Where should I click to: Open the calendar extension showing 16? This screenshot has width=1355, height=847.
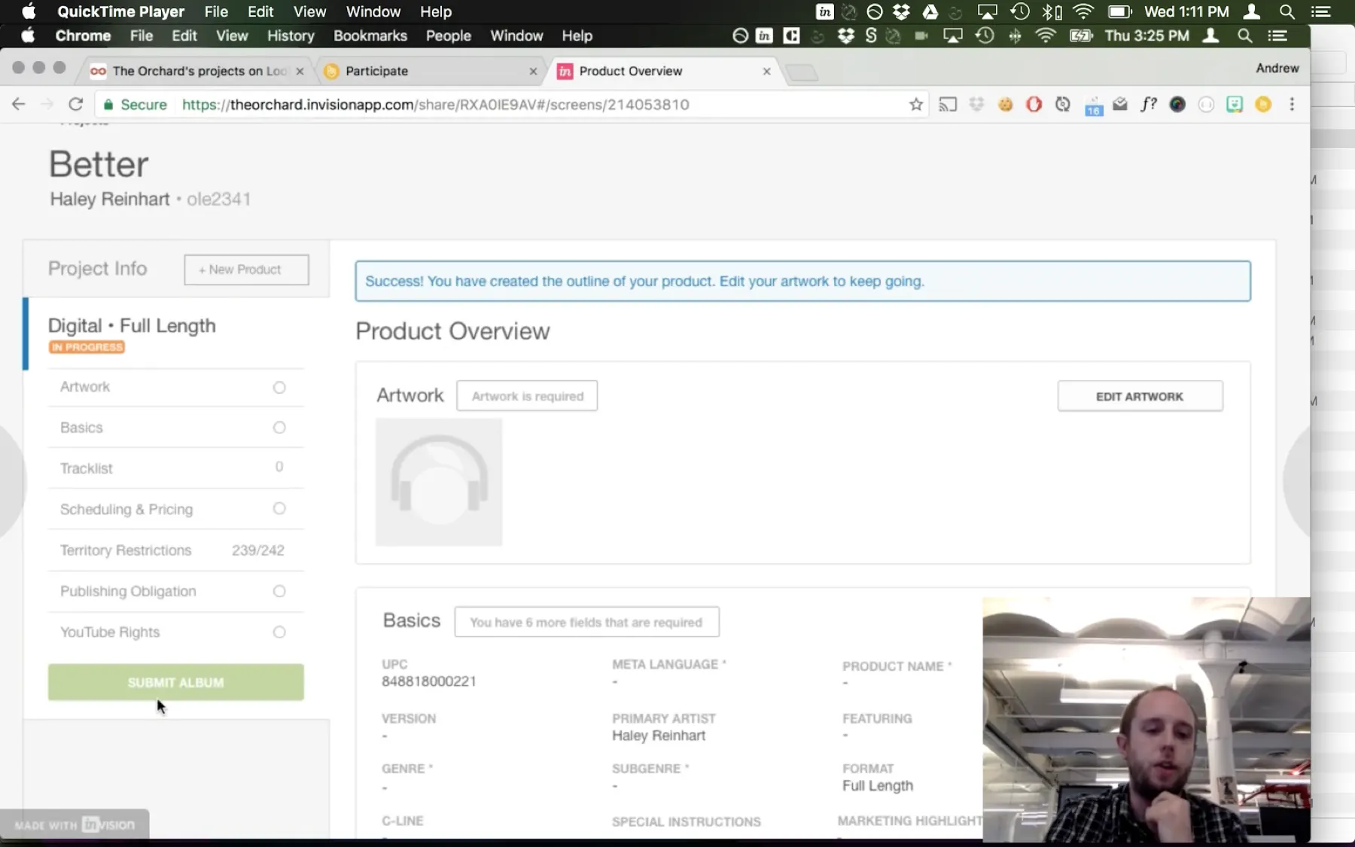click(x=1094, y=106)
